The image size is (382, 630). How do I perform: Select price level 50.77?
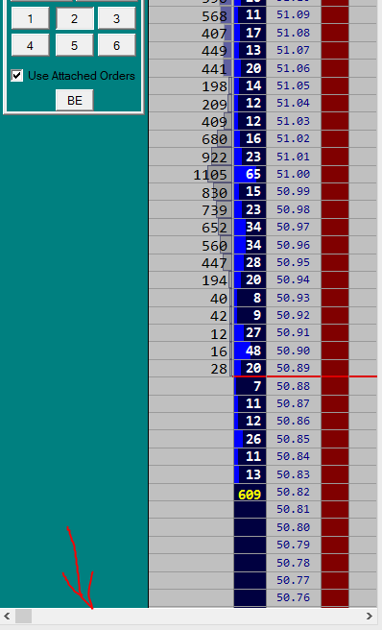point(294,580)
